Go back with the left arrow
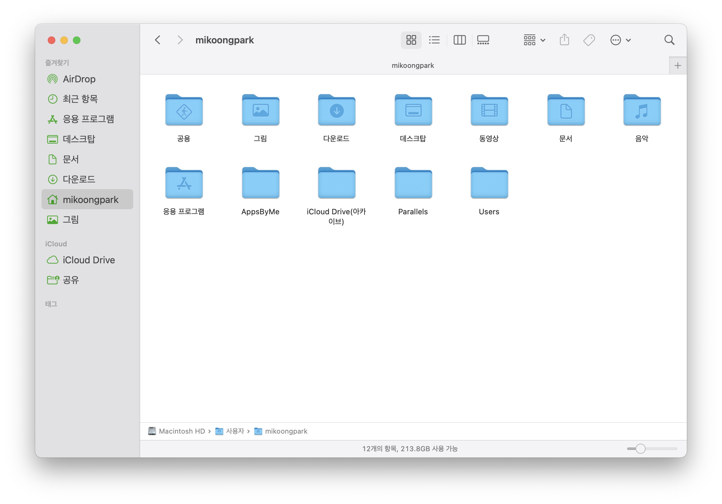The image size is (722, 504). click(x=158, y=40)
